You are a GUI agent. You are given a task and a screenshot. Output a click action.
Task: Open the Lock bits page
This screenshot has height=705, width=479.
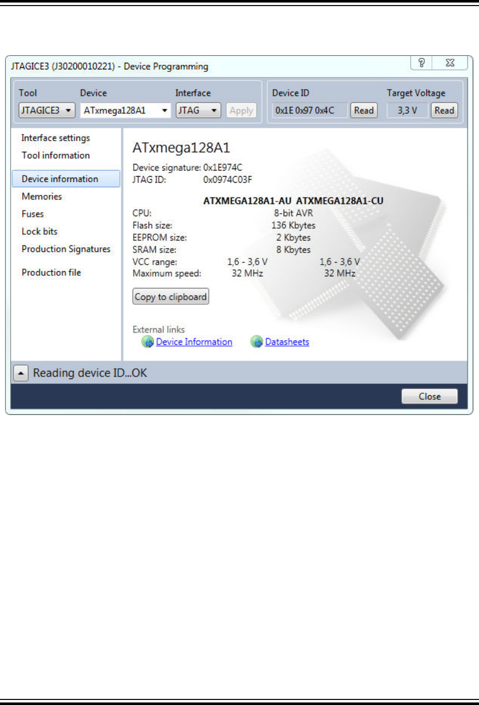(x=39, y=231)
